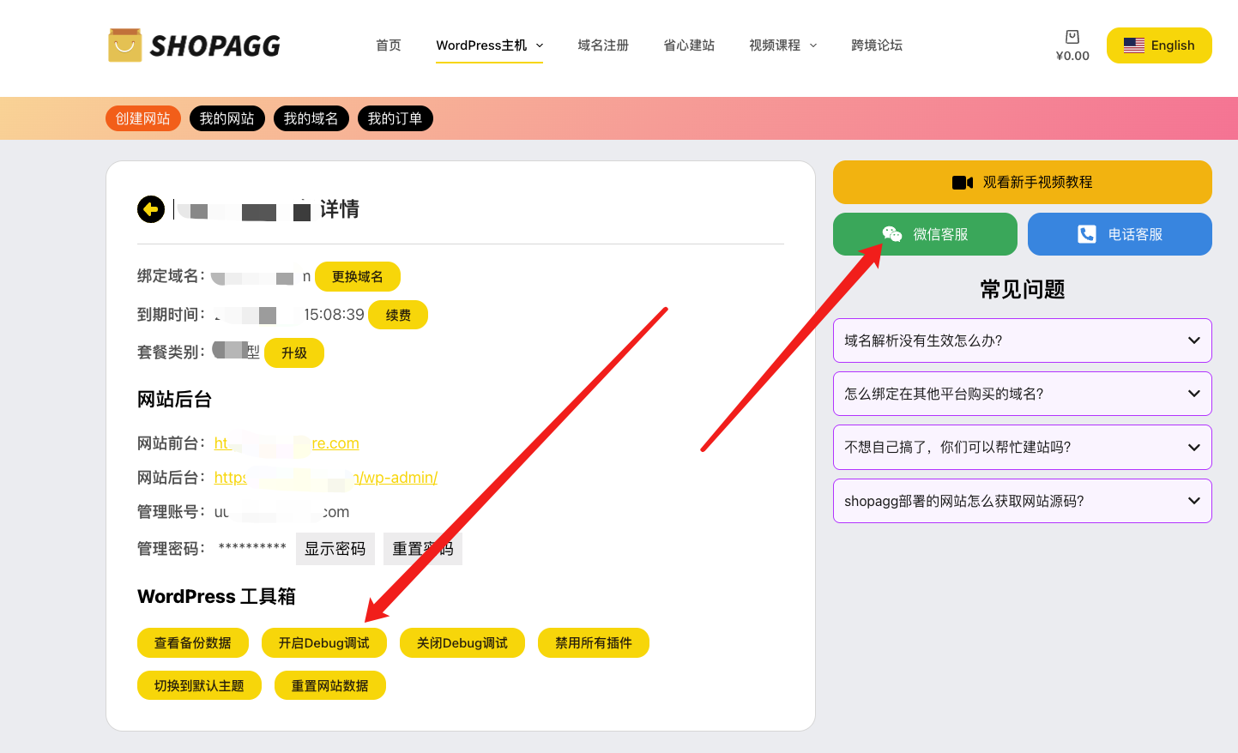The width and height of the screenshot is (1238, 753).
Task: Contact 微信客服 support button
Action: coord(925,234)
